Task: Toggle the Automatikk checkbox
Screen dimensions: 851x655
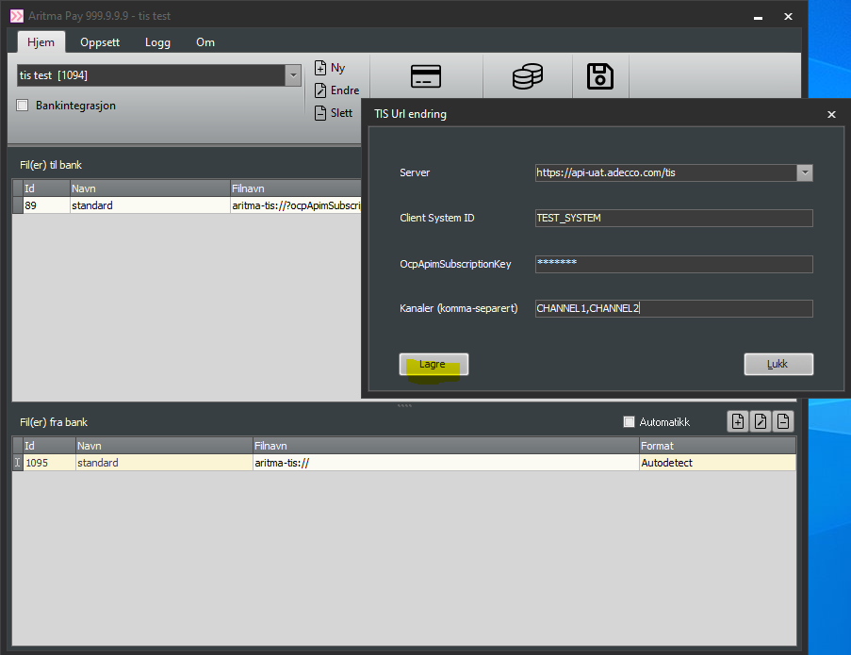Action: point(630,422)
